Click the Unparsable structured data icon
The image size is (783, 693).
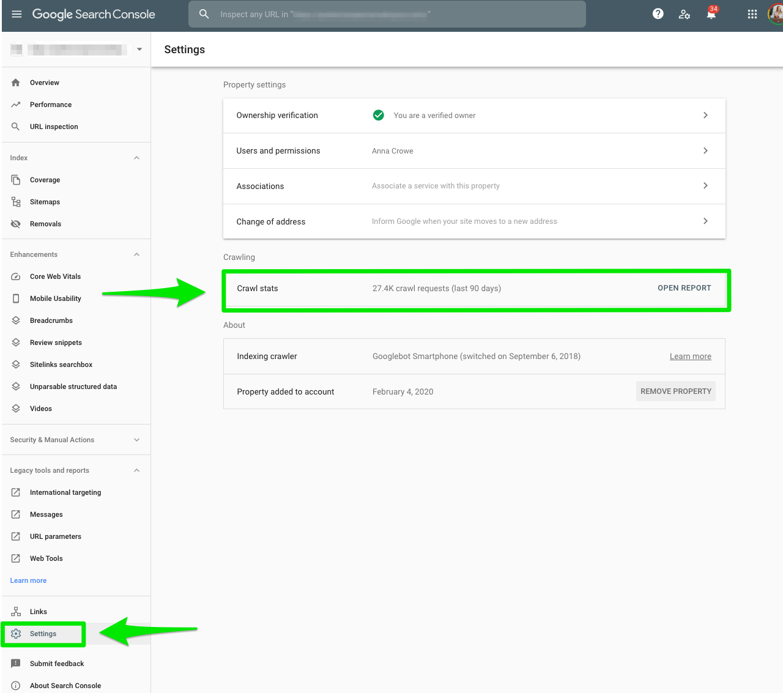16,387
